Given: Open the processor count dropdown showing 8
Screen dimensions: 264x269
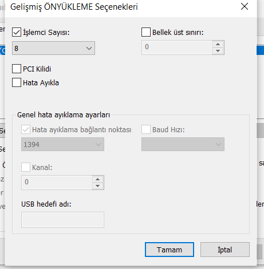Looking at the screenshot, I should point(53,48).
